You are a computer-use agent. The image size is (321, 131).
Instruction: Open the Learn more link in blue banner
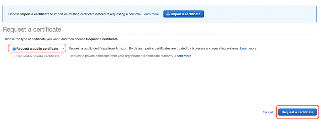coord(151,14)
